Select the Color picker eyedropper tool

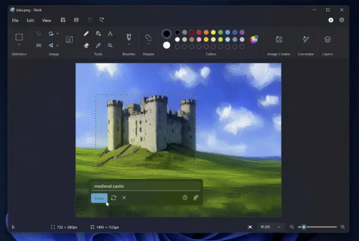(x=98, y=45)
